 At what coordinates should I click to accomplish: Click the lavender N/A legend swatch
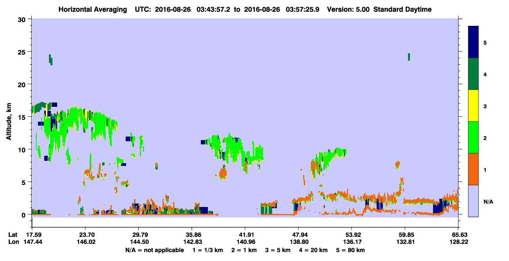473,201
